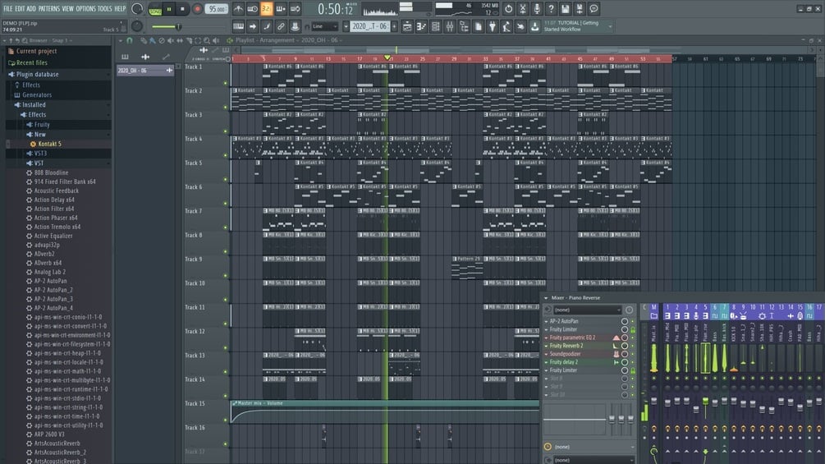Select Playlist zoom magnifier tool

click(x=207, y=40)
